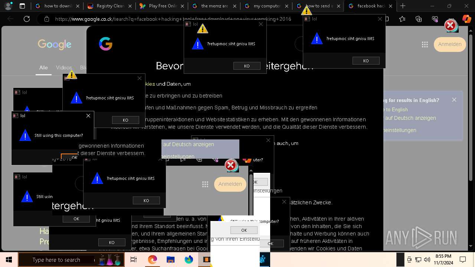The height and width of the screenshot is (267, 475).
Task: Open File Explorer from taskbar
Action: coord(170,260)
